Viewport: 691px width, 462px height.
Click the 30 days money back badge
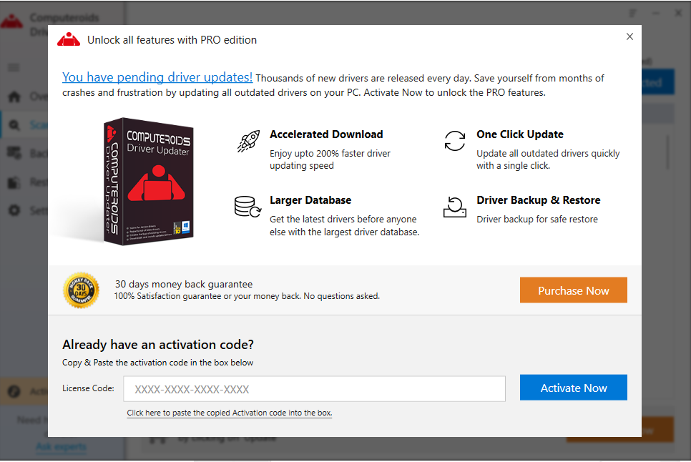(x=81, y=290)
